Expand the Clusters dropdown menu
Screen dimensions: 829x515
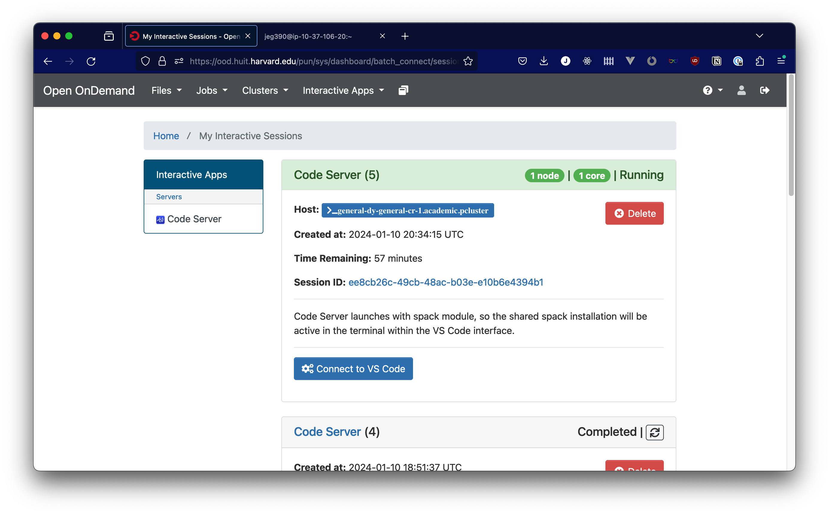pos(265,90)
